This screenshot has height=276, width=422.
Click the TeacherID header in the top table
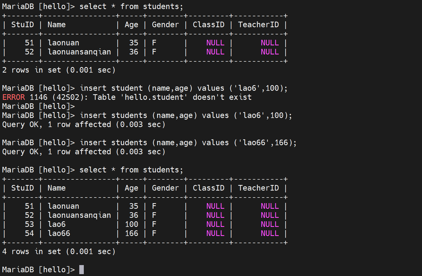pos(258,25)
